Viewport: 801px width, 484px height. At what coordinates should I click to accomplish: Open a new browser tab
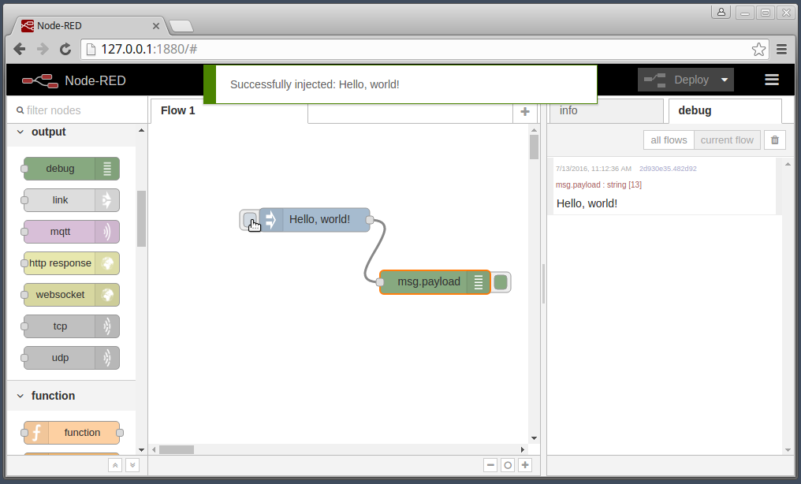tap(181, 25)
